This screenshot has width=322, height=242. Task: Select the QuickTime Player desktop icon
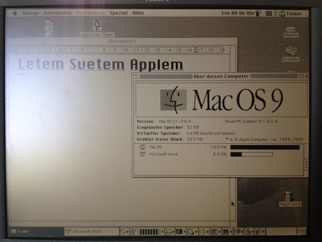pos(97,28)
